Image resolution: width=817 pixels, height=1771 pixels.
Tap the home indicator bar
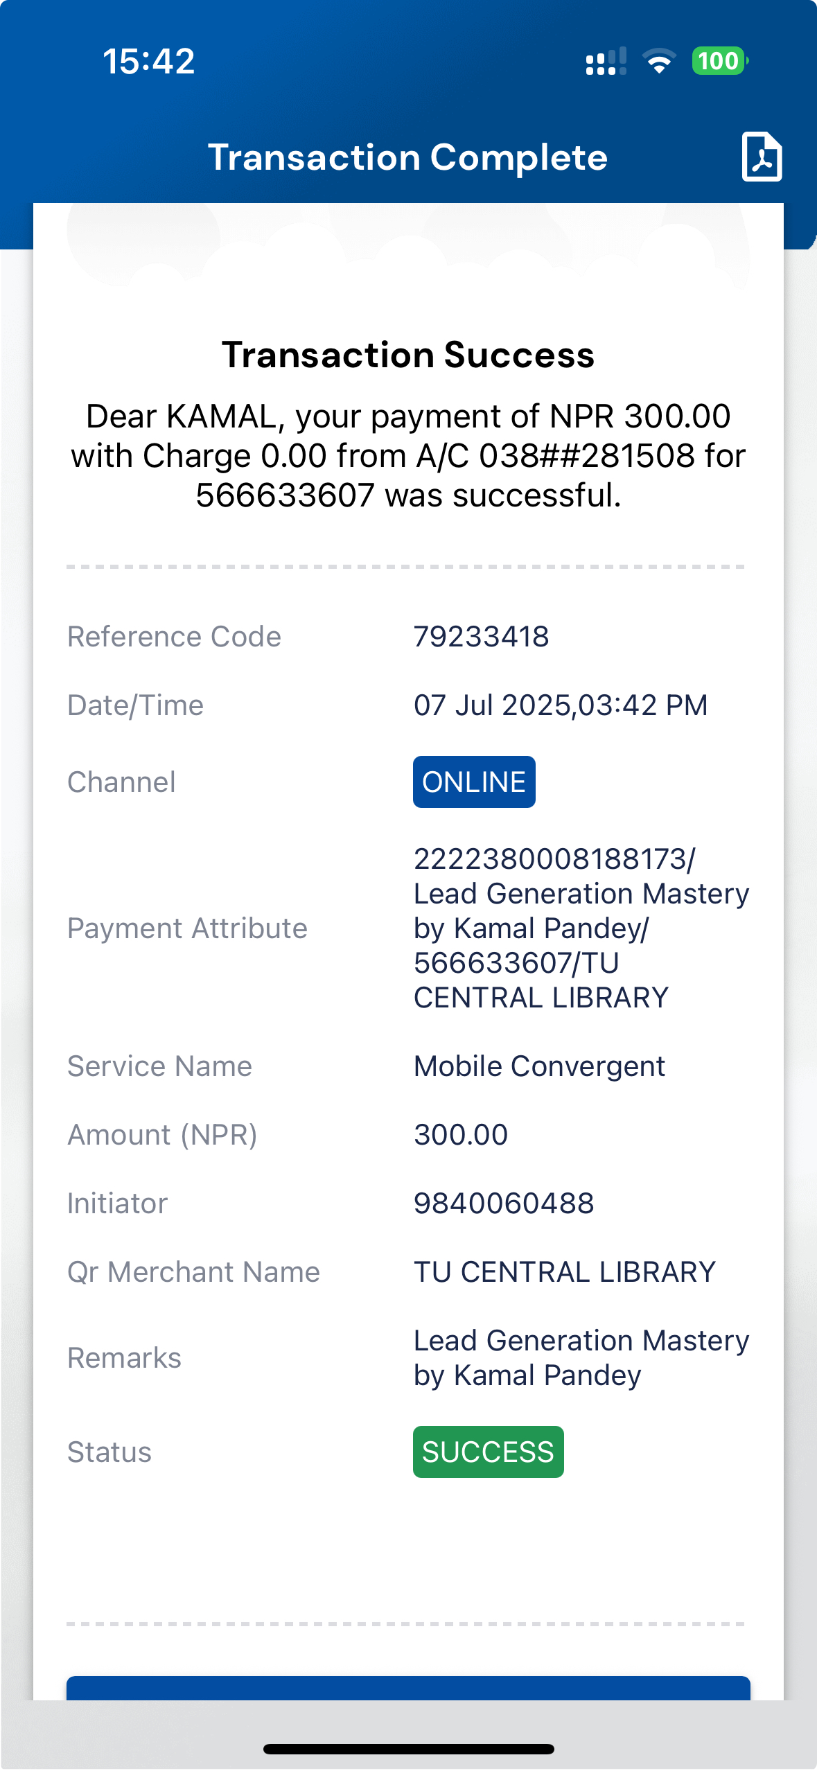(x=408, y=1749)
